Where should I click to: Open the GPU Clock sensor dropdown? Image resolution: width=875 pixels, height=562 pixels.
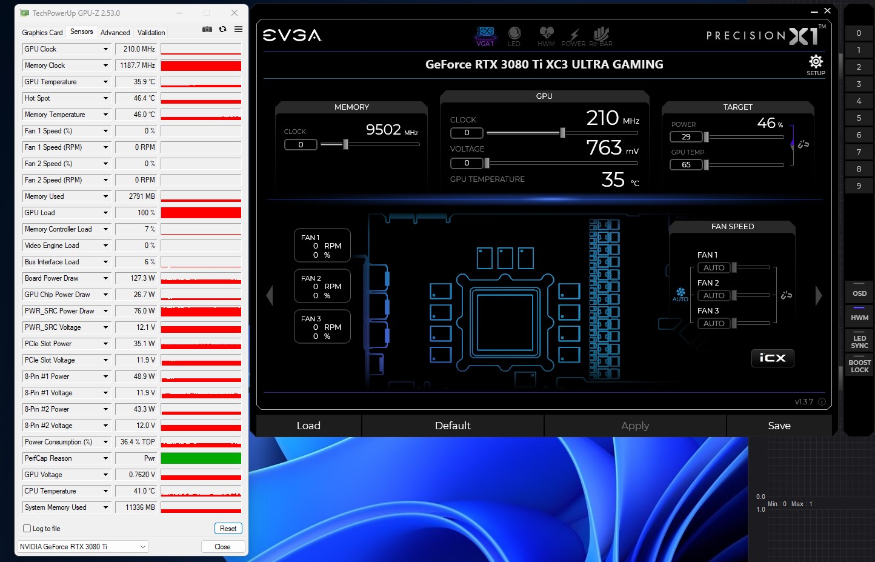point(105,49)
